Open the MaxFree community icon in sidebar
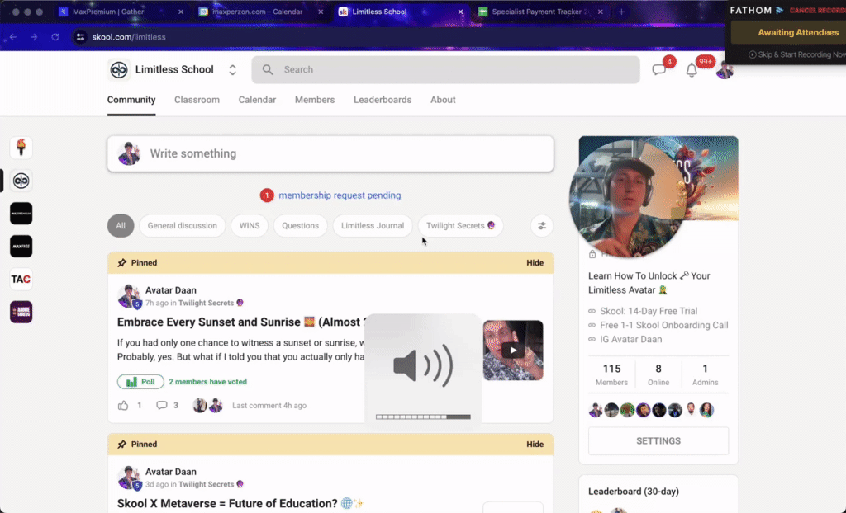The height and width of the screenshot is (513, 846). pos(21,246)
